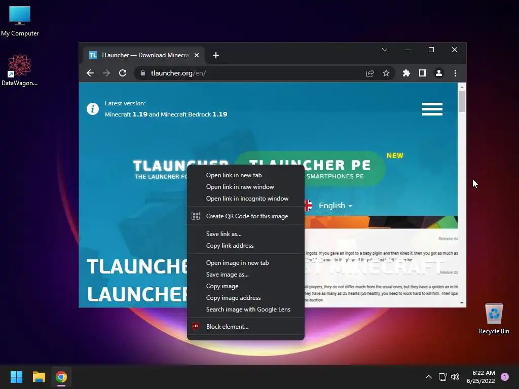Click the page scrollbar up arrow

point(462,87)
